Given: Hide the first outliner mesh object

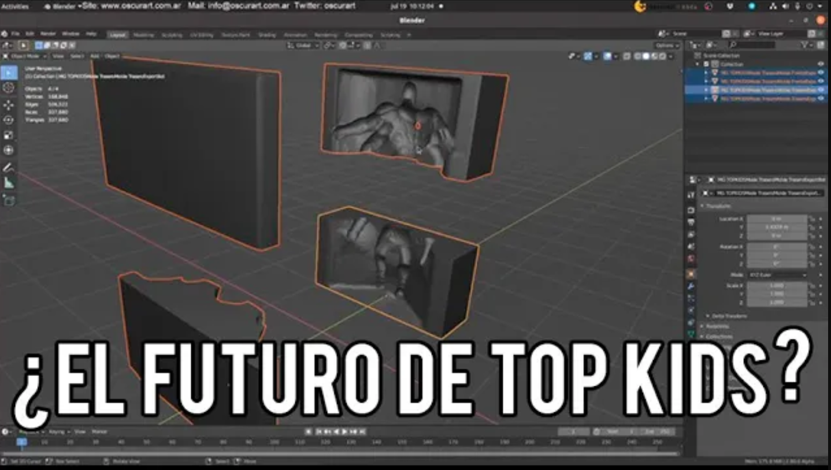Looking at the screenshot, I should click(821, 73).
